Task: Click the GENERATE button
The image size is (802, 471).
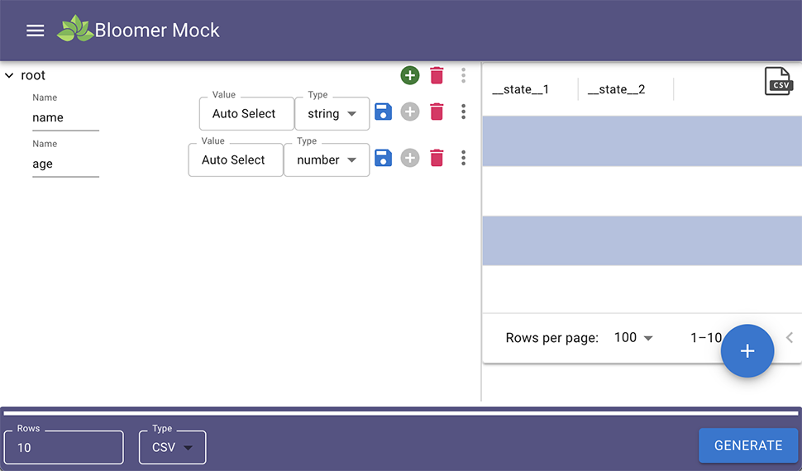Action: click(748, 445)
